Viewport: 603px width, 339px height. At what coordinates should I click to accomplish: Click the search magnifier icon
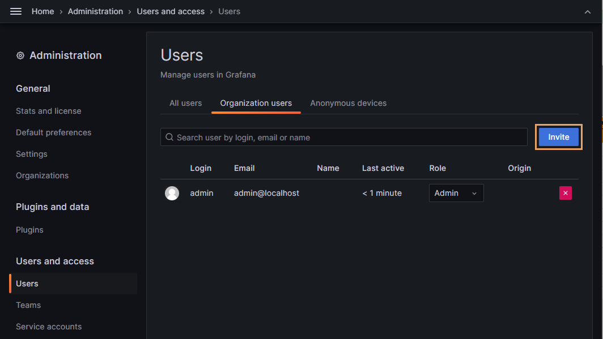169,137
